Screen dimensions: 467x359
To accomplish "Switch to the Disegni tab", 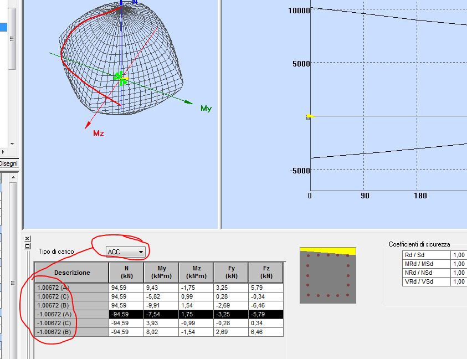I will [x=9, y=164].
